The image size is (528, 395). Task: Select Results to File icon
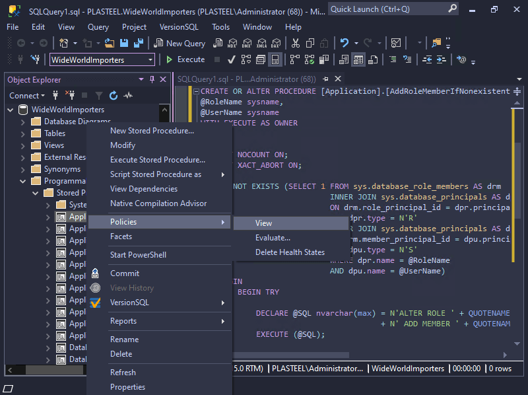(x=373, y=59)
